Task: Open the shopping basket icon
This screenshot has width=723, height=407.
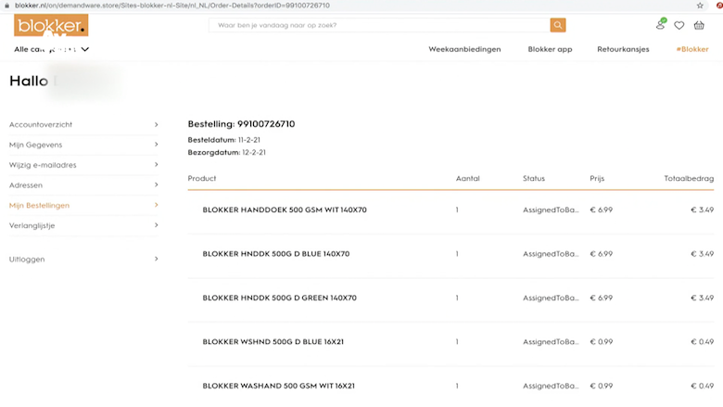Action: point(699,25)
